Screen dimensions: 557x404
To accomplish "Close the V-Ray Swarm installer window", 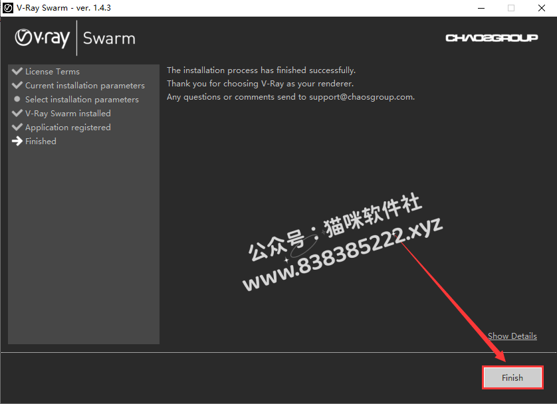I will (x=541, y=8).
